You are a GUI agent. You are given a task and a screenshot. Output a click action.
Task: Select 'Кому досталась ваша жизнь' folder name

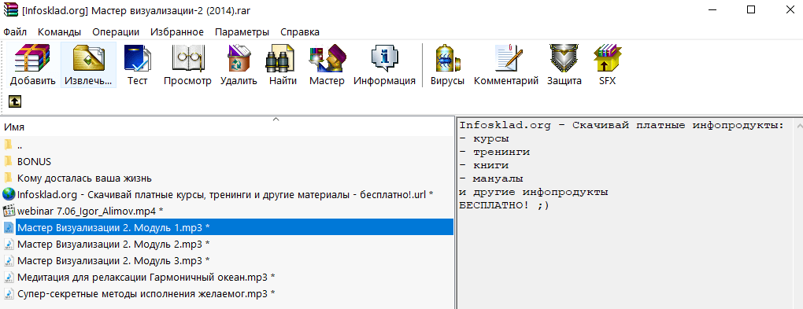(84, 178)
